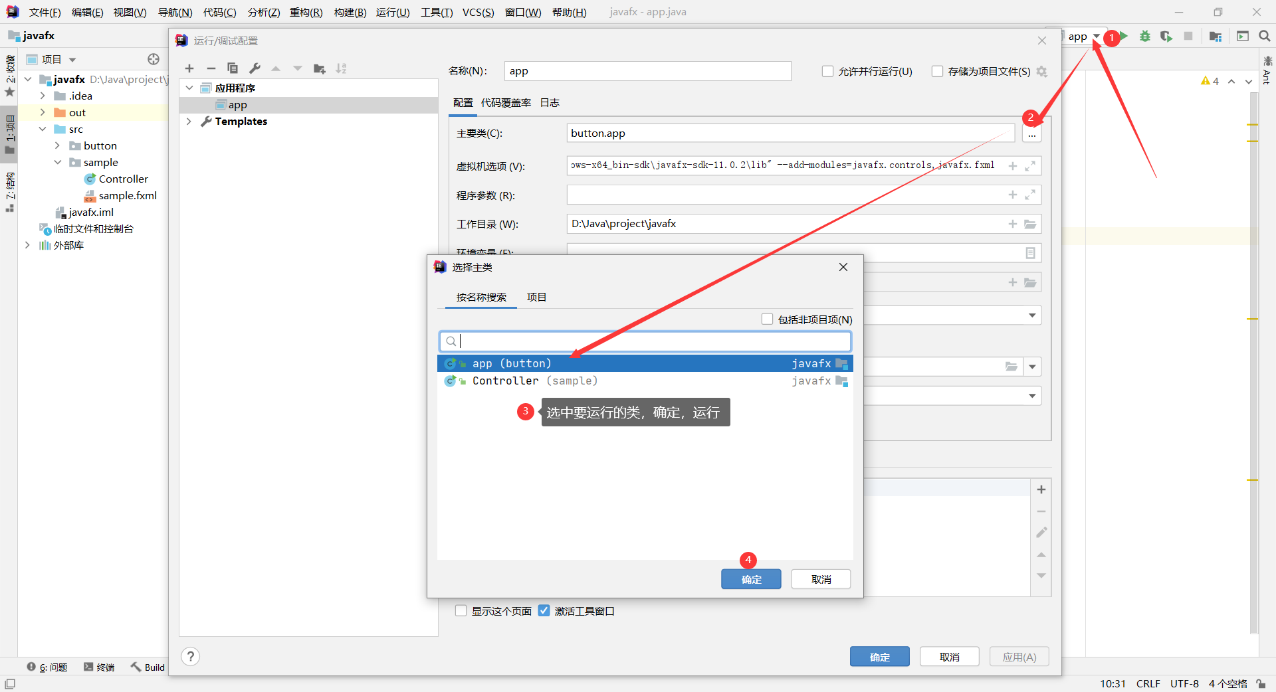Run with coverage shield icon
The image size is (1276, 692).
pos(1166,36)
